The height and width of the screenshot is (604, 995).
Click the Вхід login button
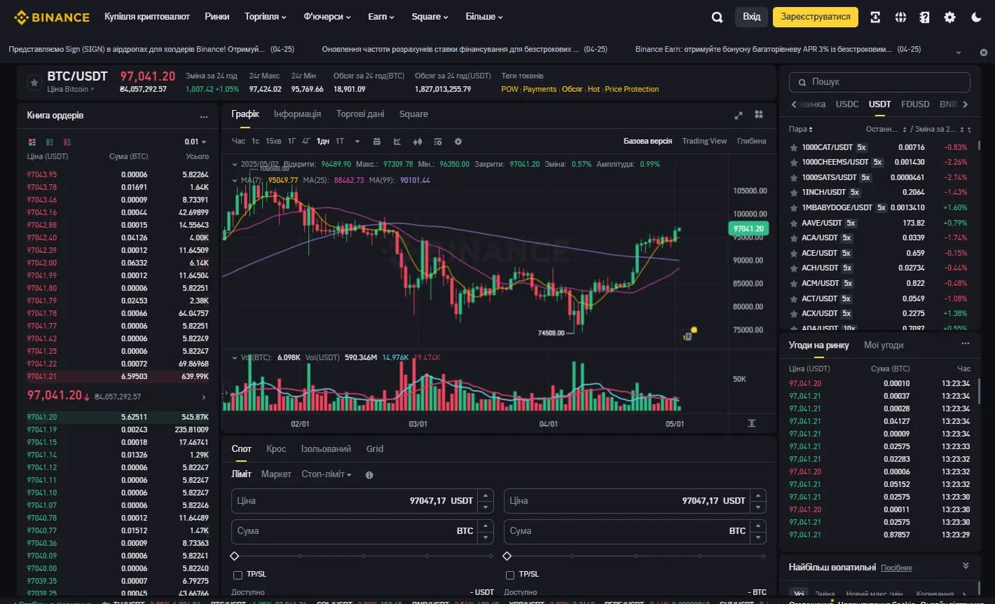click(751, 17)
